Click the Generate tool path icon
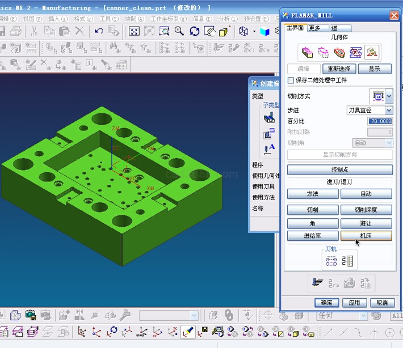403x348 pixels. [318, 282]
